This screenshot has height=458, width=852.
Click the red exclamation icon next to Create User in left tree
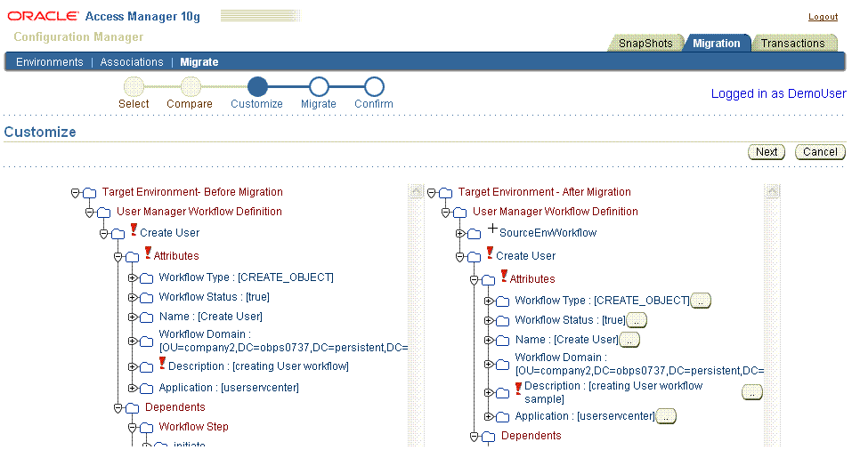tap(134, 230)
